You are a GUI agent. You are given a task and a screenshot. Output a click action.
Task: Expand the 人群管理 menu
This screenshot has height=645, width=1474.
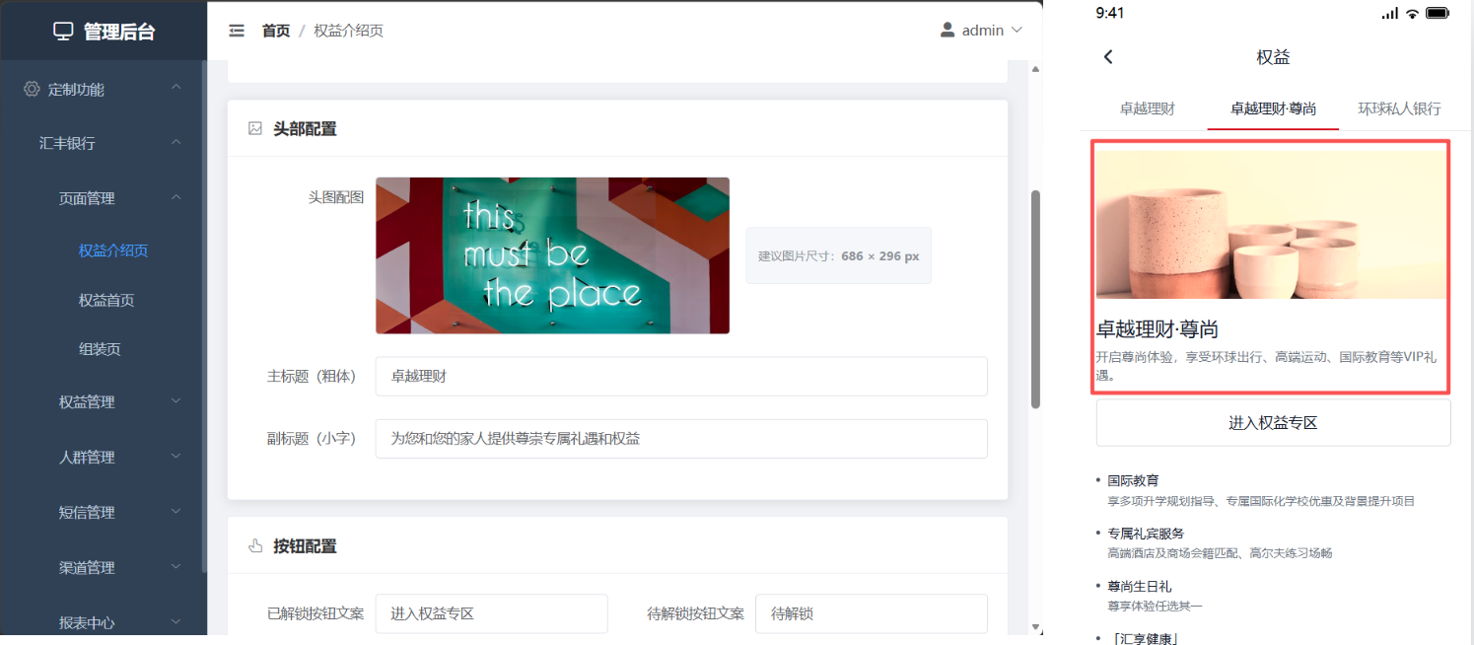point(104,457)
